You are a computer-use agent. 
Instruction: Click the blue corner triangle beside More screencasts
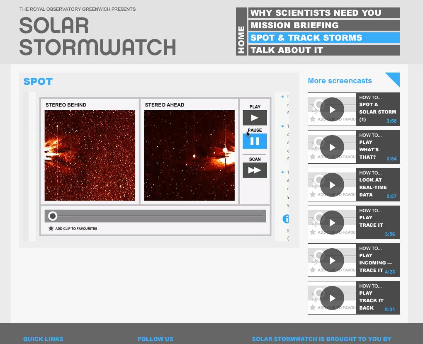tap(394, 78)
